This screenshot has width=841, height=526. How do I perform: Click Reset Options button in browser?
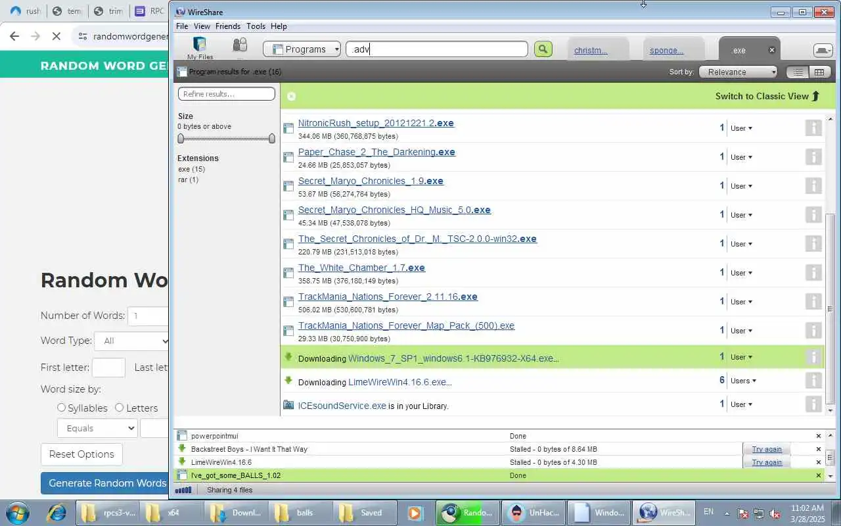tap(81, 454)
